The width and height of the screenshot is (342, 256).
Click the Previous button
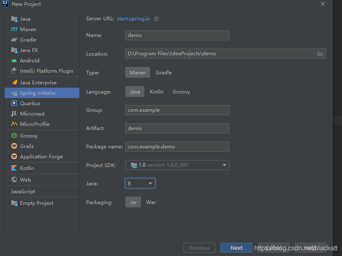pos(199,248)
